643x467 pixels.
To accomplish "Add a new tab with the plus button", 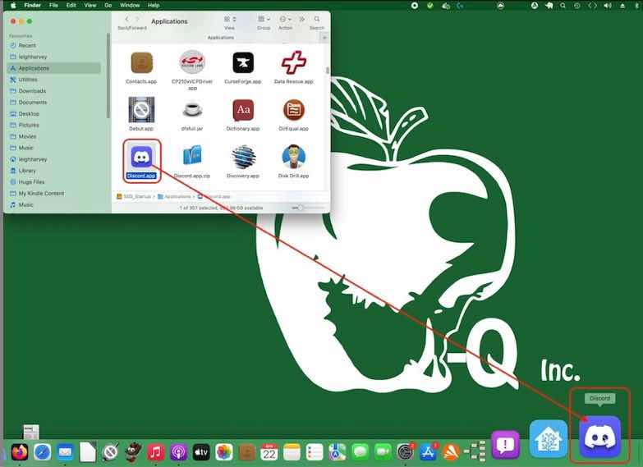I will click(x=324, y=38).
